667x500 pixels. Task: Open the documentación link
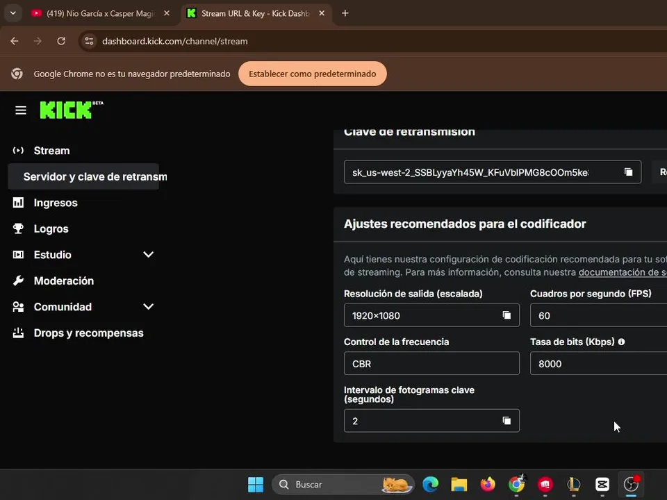(x=623, y=272)
